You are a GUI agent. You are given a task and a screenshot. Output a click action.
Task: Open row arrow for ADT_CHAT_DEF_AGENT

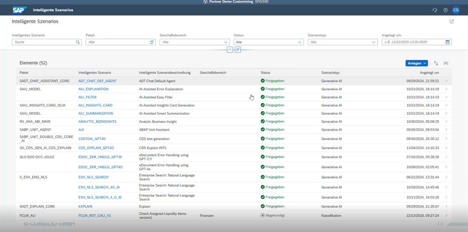(x=446, y=81)
